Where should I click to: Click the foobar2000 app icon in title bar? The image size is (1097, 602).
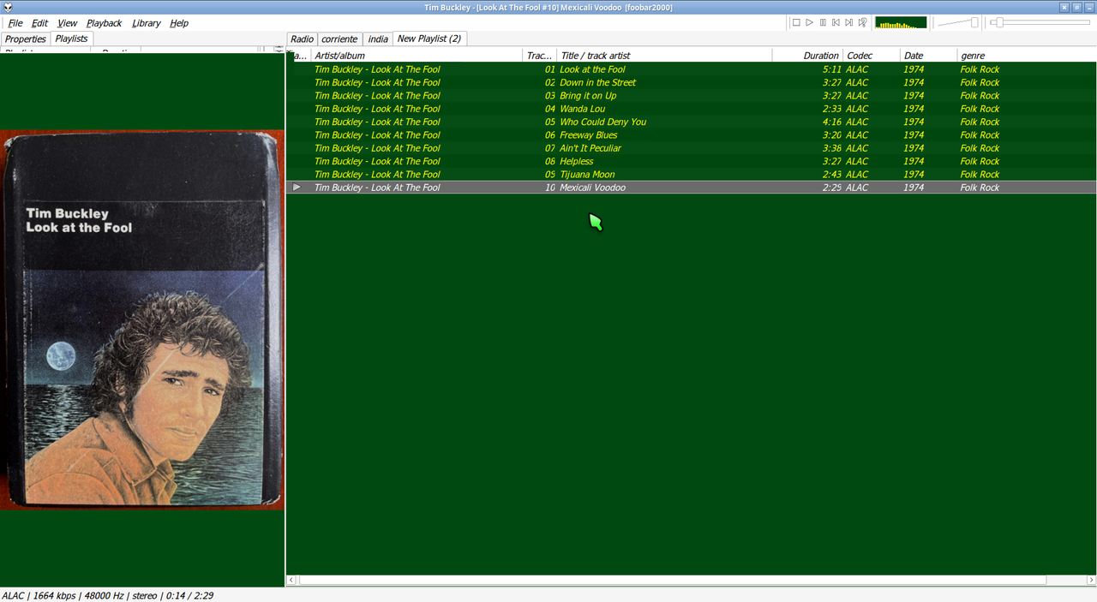pyautogui.click(x=6, y=7)
